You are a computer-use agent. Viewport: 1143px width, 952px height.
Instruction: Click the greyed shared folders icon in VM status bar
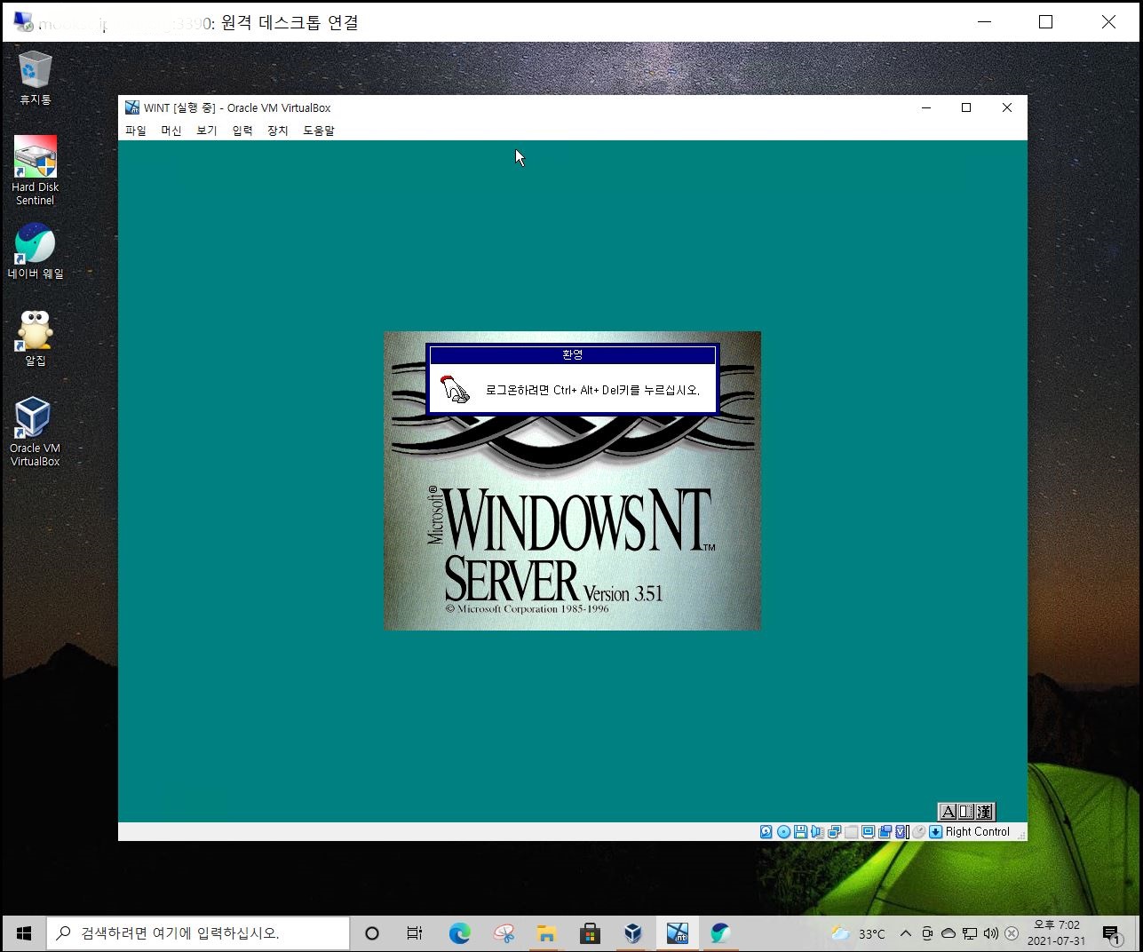point(851,832)
